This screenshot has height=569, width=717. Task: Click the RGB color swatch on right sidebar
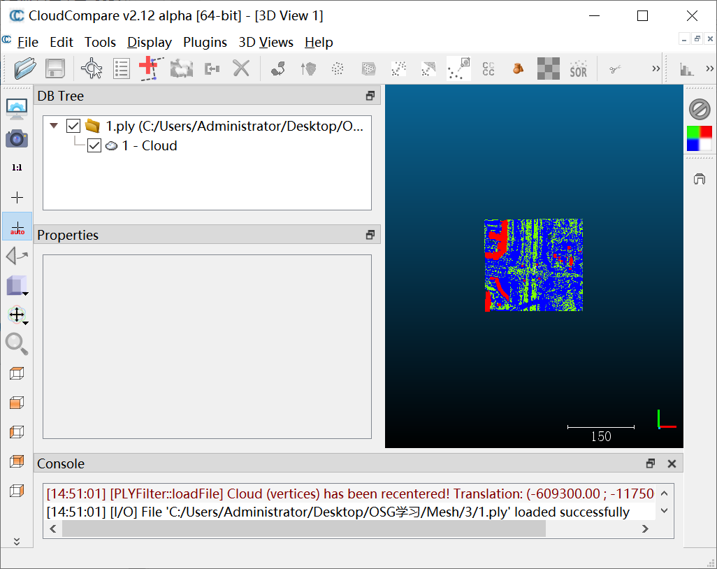(700, 138)
